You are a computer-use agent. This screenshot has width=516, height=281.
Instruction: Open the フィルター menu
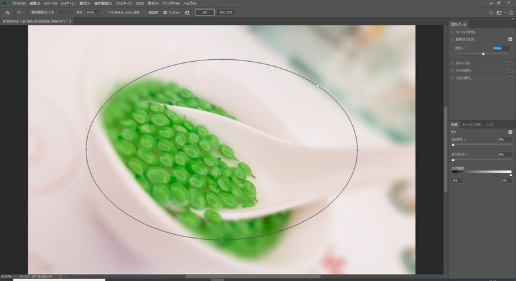coord(123,3)
